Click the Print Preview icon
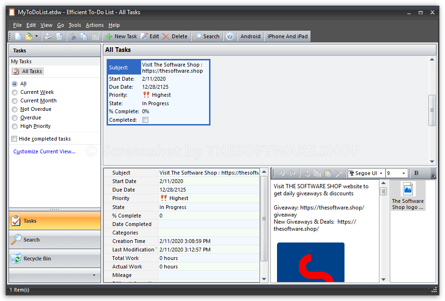Screen dimensions: 445x301 [x=59, y=36]
